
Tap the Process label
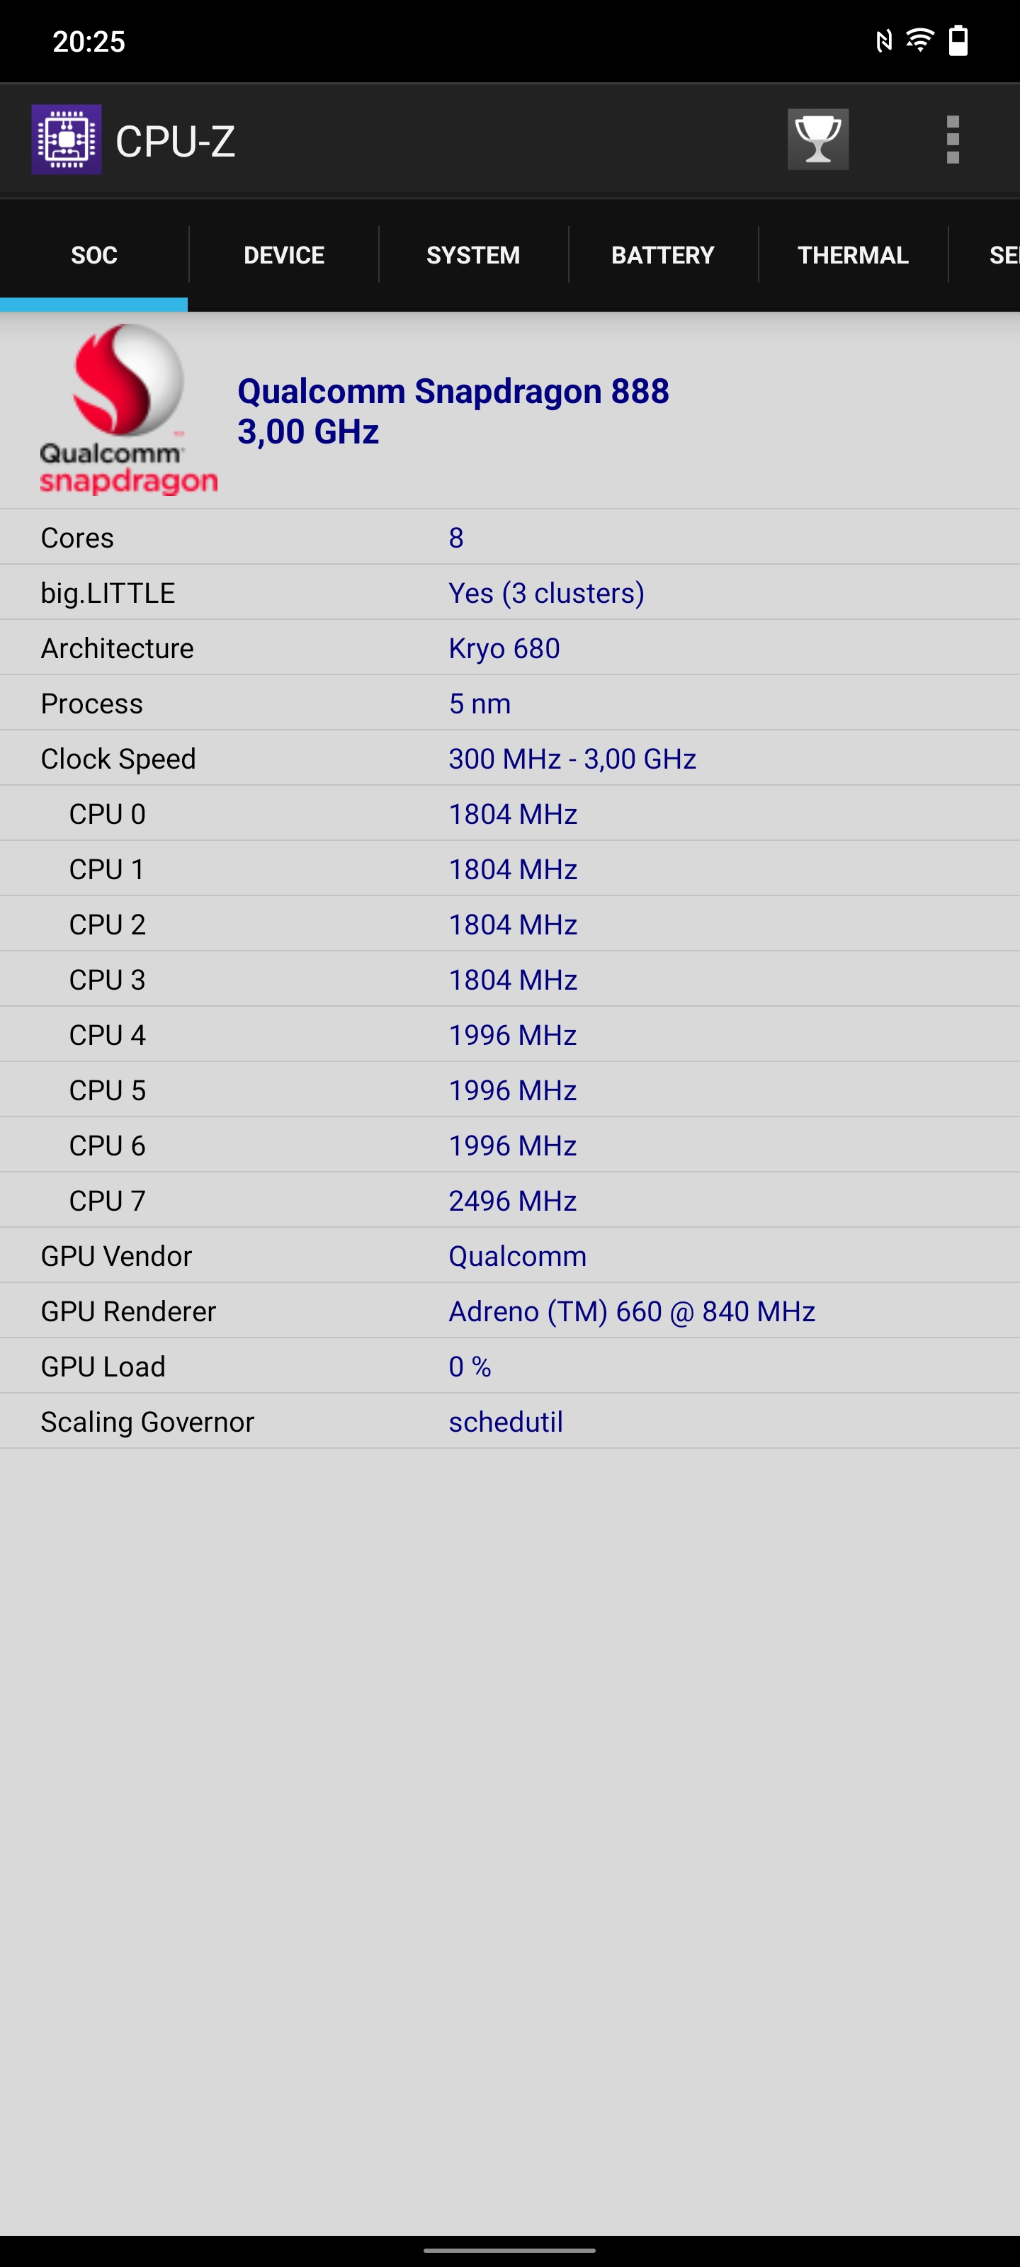point(91,704)
